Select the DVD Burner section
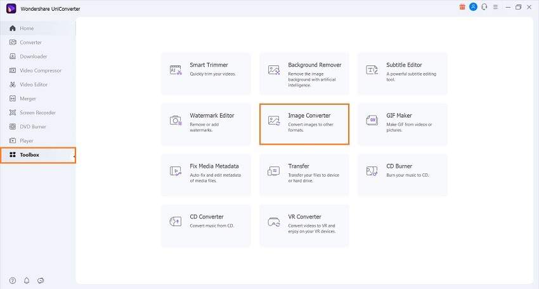 point(32,126)
